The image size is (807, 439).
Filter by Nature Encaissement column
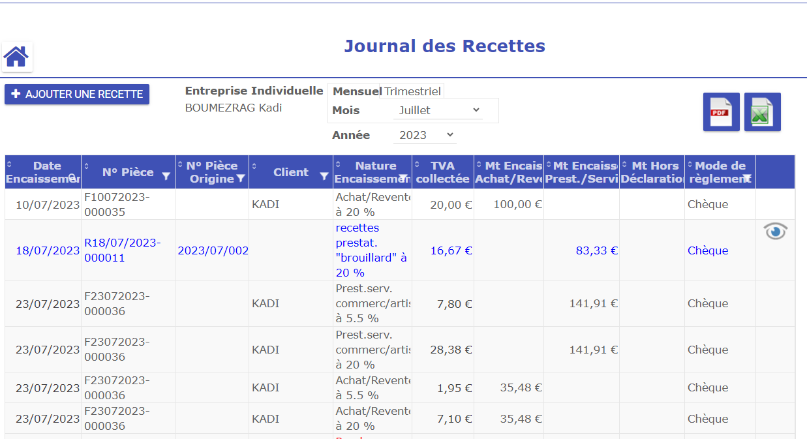pos(404,178)
